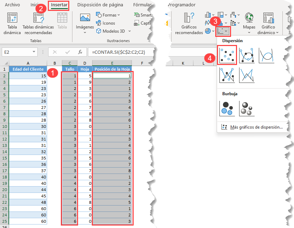Open Más gráficos de dispersión link
The height and width of the screenshot is (228, 294).
(x=252, y=127)
